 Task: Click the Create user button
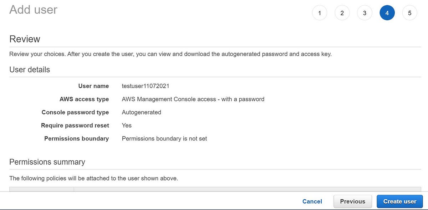pos(399,201)
